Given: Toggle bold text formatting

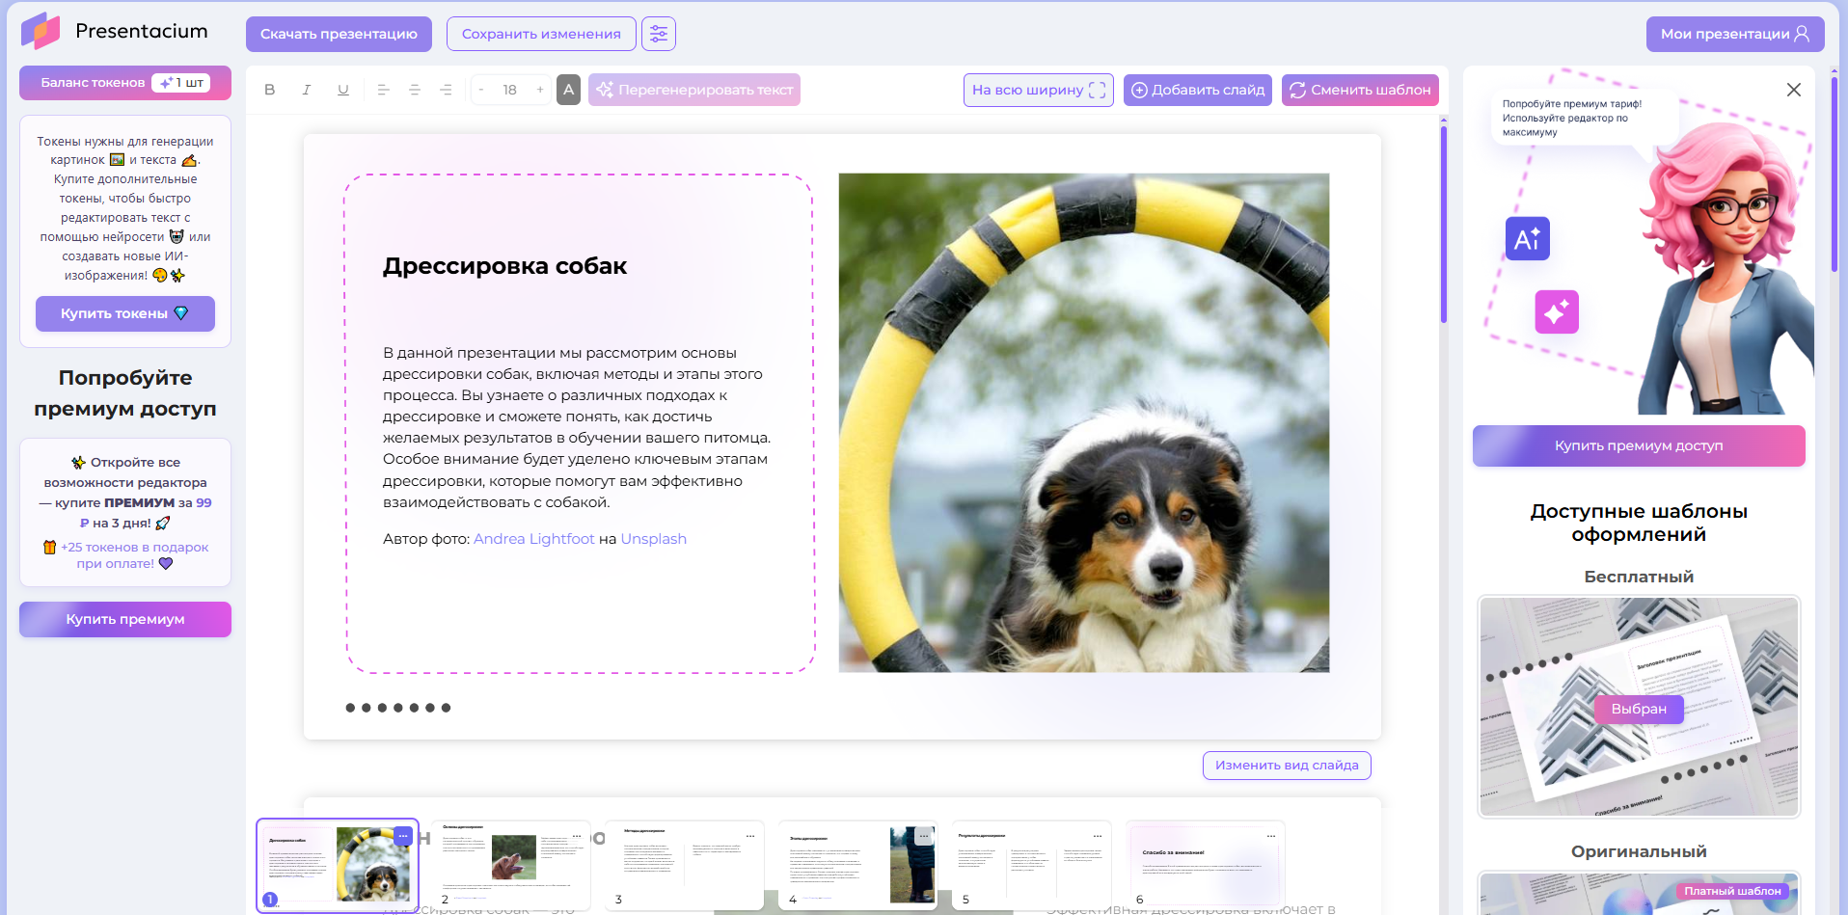Looking at the screenshot, I should (270, 90).
